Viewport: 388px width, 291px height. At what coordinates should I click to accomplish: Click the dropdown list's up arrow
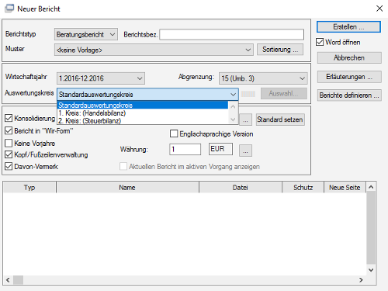point(233,106)
